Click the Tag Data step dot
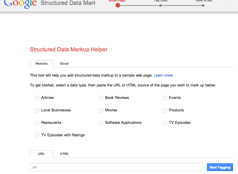Viewport: 238px width, 174px height. pos(161,5)
